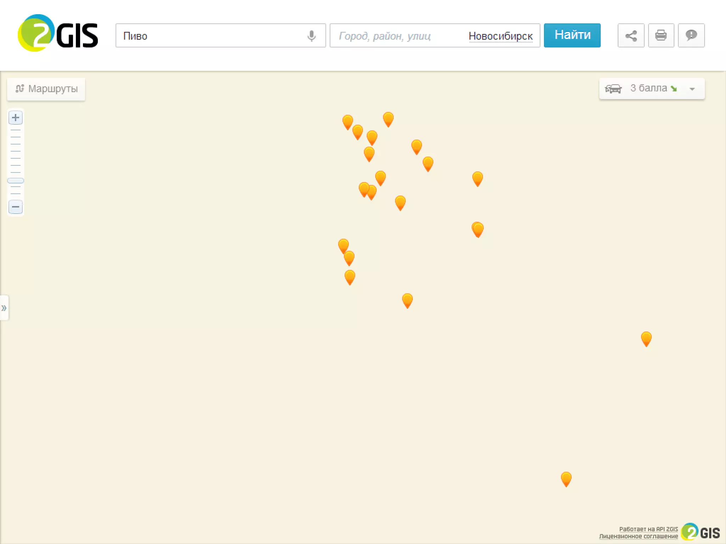This screenshot has width=726, height=544.
Task: Open the Новосибирск city selector
Action: 500,36
